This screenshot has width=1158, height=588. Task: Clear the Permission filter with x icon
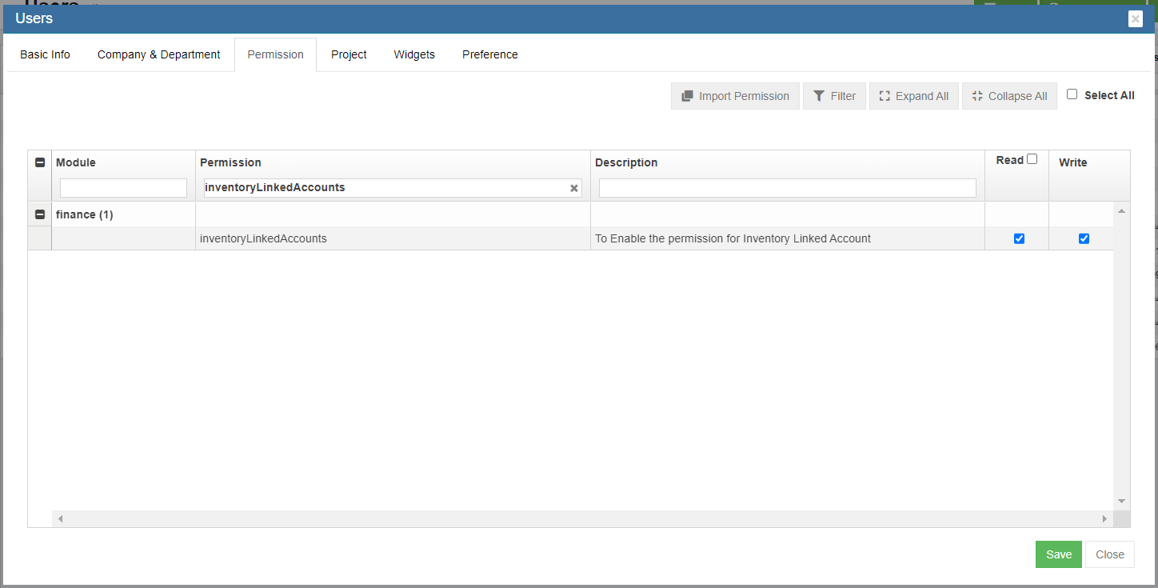573,189
